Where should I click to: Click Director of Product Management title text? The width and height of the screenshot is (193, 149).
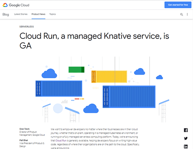pos(32,133)
